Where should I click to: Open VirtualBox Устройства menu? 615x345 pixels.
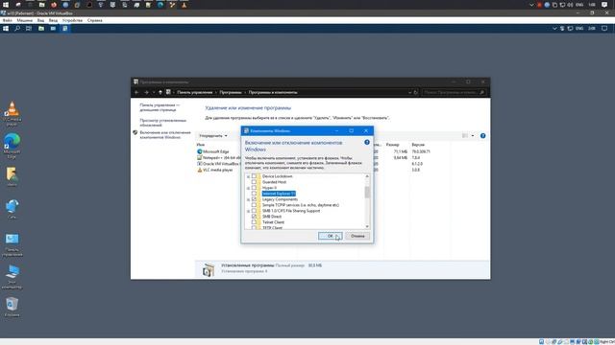(73, 20)
